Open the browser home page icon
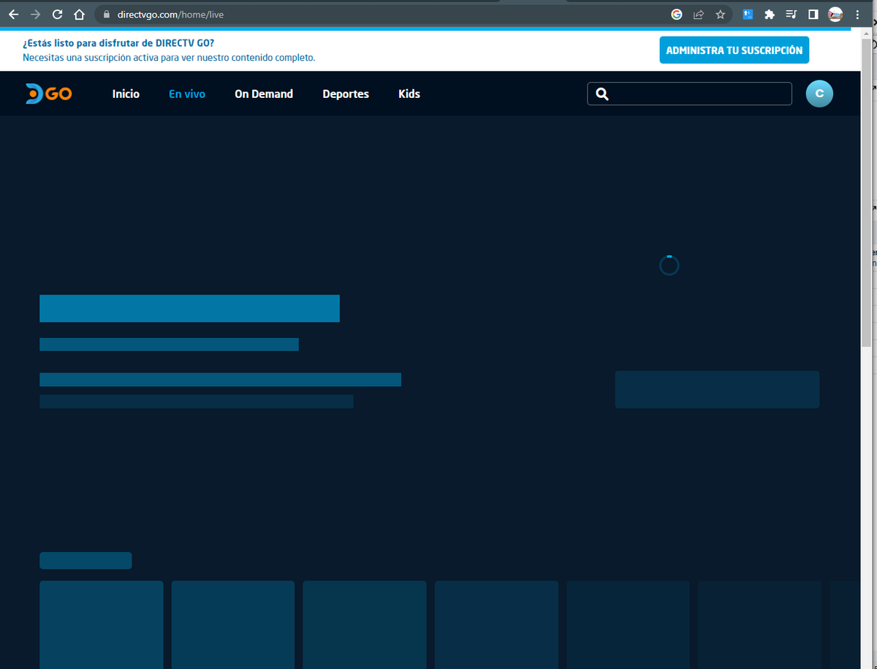The width and height of the screenshot is (877, 669). click(80, 15)
